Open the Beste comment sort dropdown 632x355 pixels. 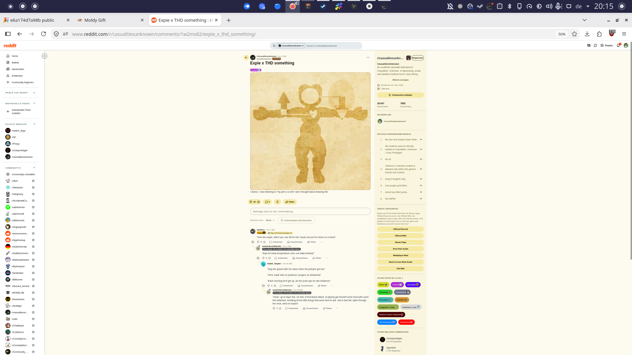click(x=270, y=220)
